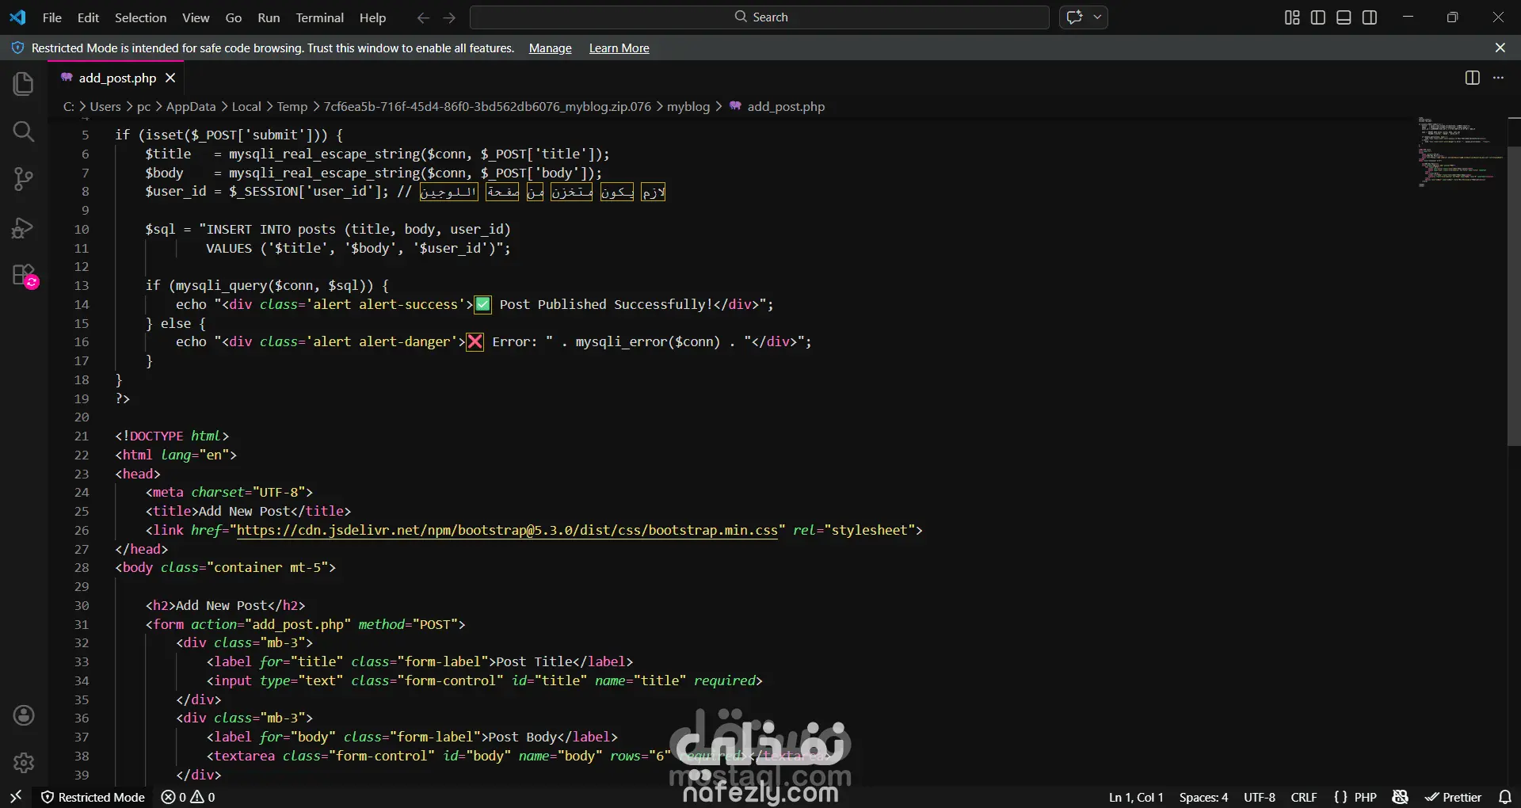
Task: Open the Extensions view
Action: coord(24,276)
